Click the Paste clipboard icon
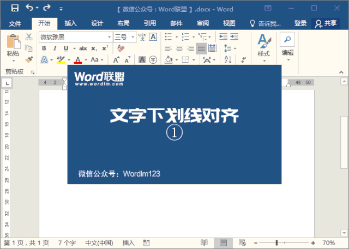Screen dimensions: 349x249 click(x=13, y=42)
